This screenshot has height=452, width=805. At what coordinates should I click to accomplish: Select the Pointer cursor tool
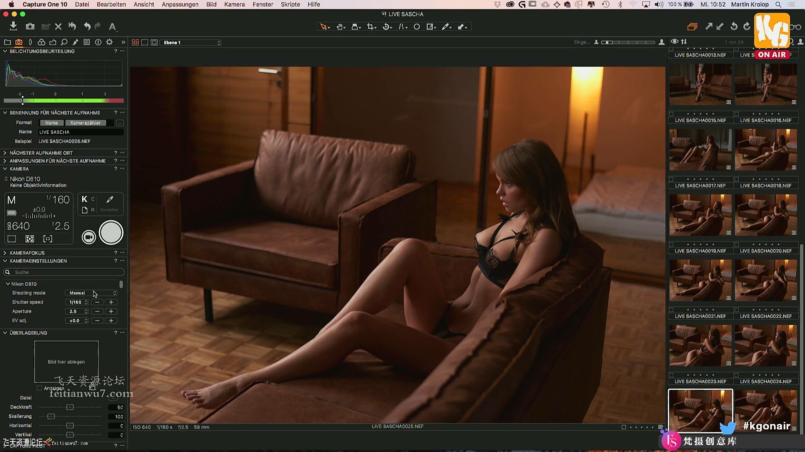click(x=325, y=27)
